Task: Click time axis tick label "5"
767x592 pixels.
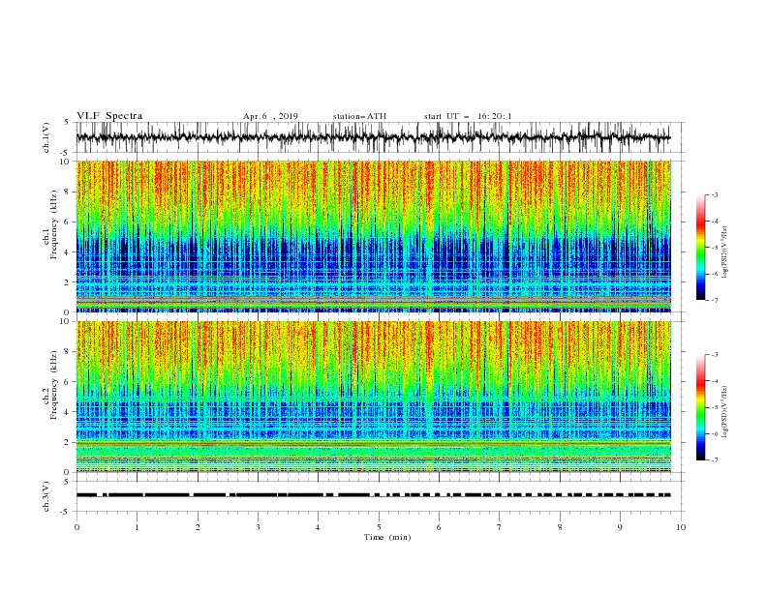Action: coord(379,527)
